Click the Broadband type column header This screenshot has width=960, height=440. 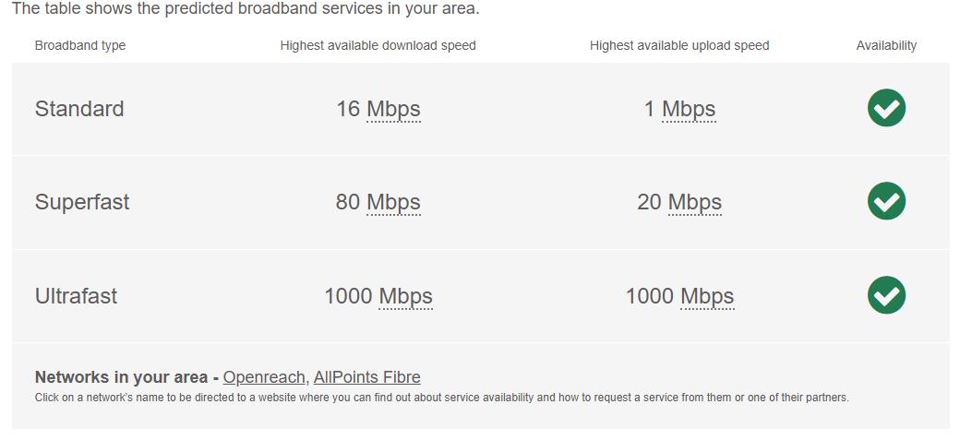coord(80,46)
